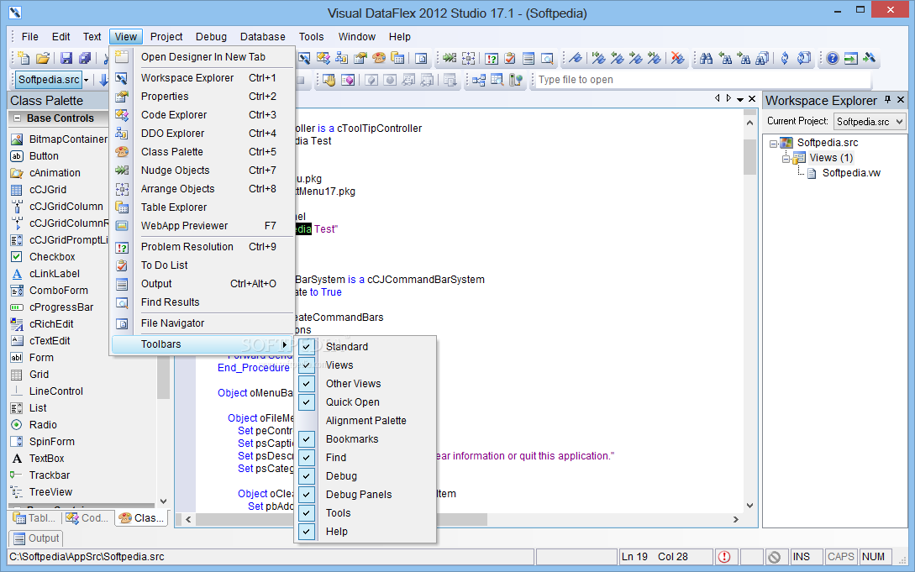Collapse the Softpedia.src tree node
The image size is (915, 572).
[773, 144]
